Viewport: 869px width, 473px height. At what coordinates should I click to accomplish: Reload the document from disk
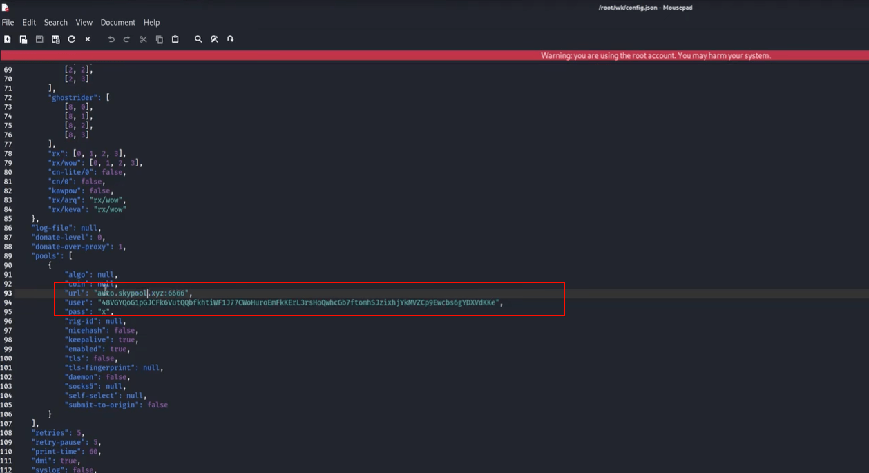tap(71, 39)
